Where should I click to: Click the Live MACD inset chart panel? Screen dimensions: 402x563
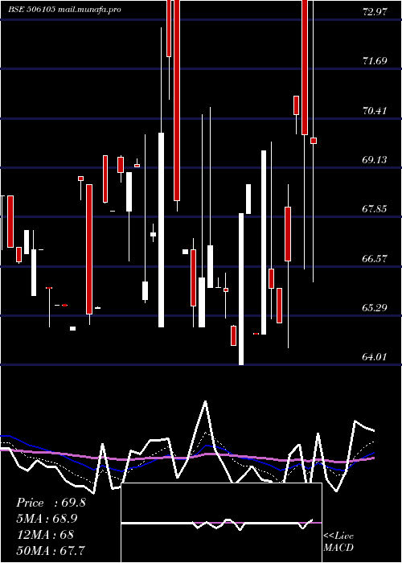pyautogui.click(x=221, y=523)
